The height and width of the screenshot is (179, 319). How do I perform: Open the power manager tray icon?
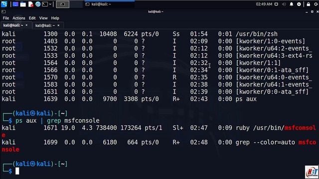pyautogui.click(x=299, y=4)
